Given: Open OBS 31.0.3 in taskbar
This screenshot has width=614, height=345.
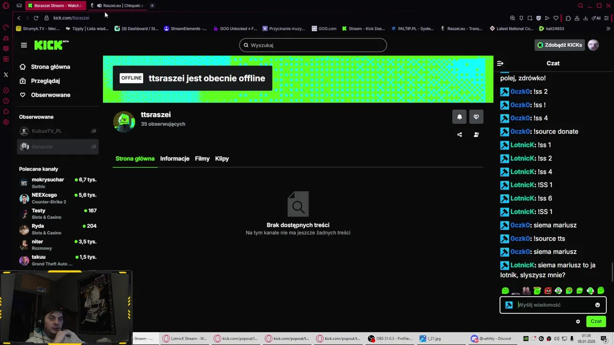Looking at the screenshot, I should [390, 338].
